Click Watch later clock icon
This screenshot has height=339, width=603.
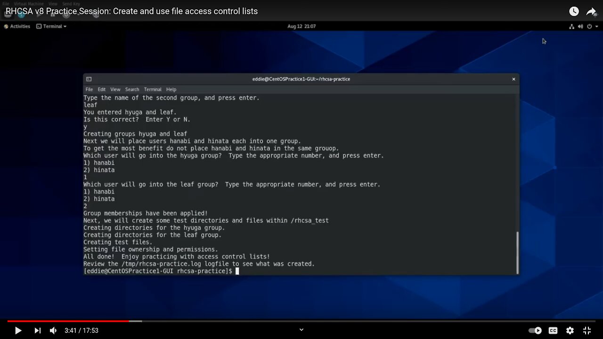574,11
